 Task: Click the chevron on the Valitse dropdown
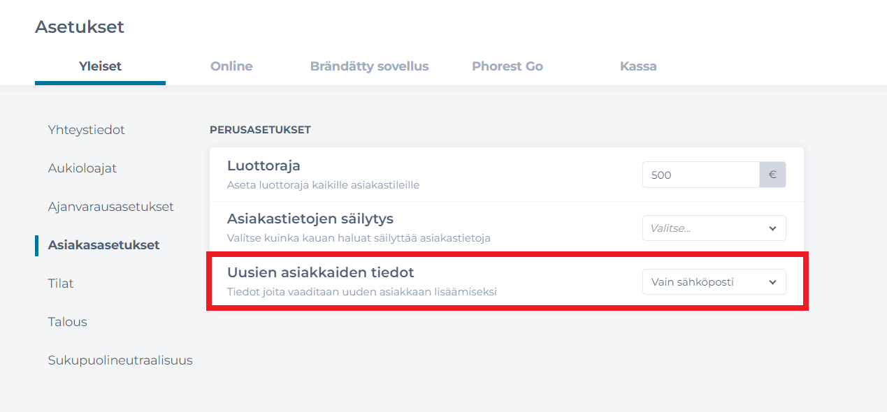click(x=772, y=228)
